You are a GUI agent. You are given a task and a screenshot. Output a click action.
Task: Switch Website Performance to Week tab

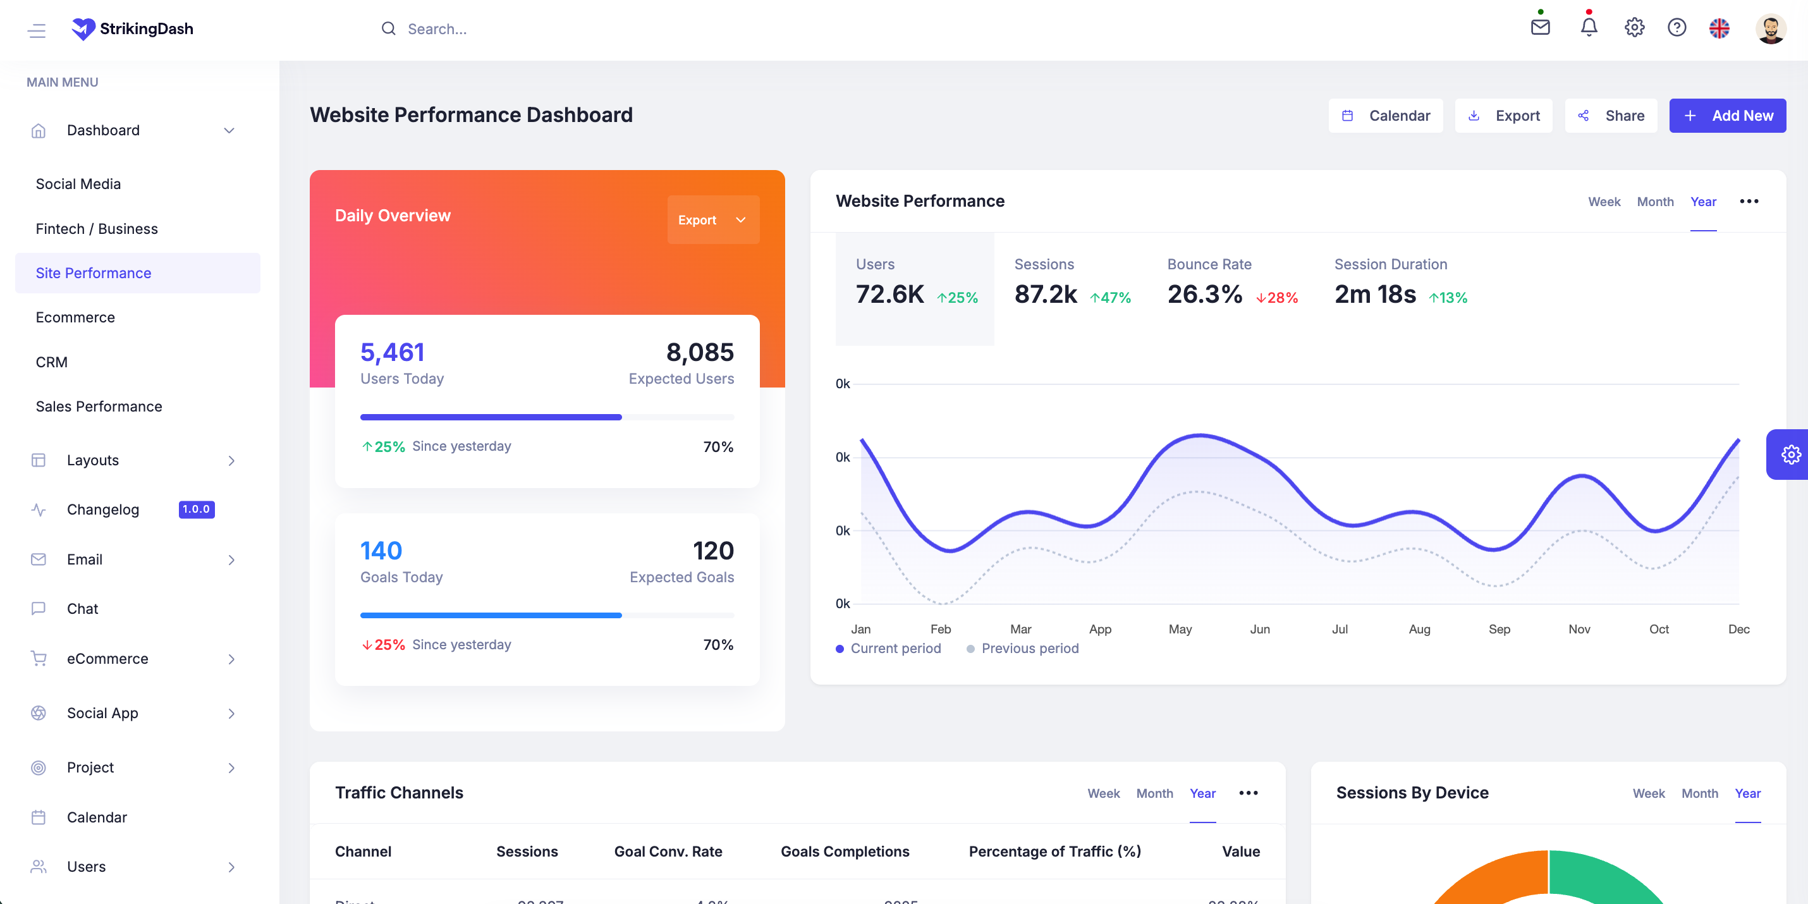[1604, 202]
